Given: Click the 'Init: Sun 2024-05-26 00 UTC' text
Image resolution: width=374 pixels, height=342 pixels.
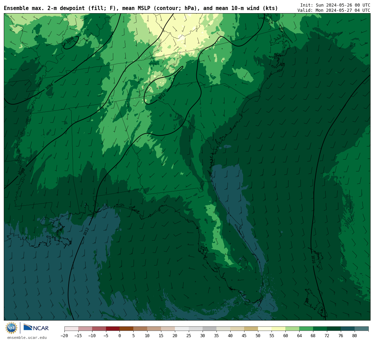Looking at the screenshot, I should click(x=335, y=5).
